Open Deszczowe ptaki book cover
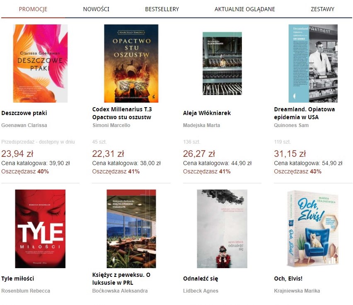 coord(40,63)
